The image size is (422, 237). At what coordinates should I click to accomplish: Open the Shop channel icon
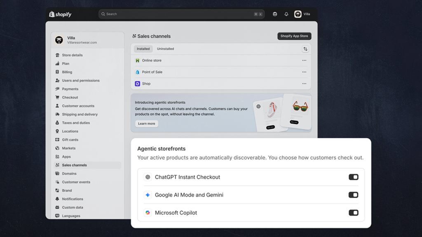(x=138, y=84)
